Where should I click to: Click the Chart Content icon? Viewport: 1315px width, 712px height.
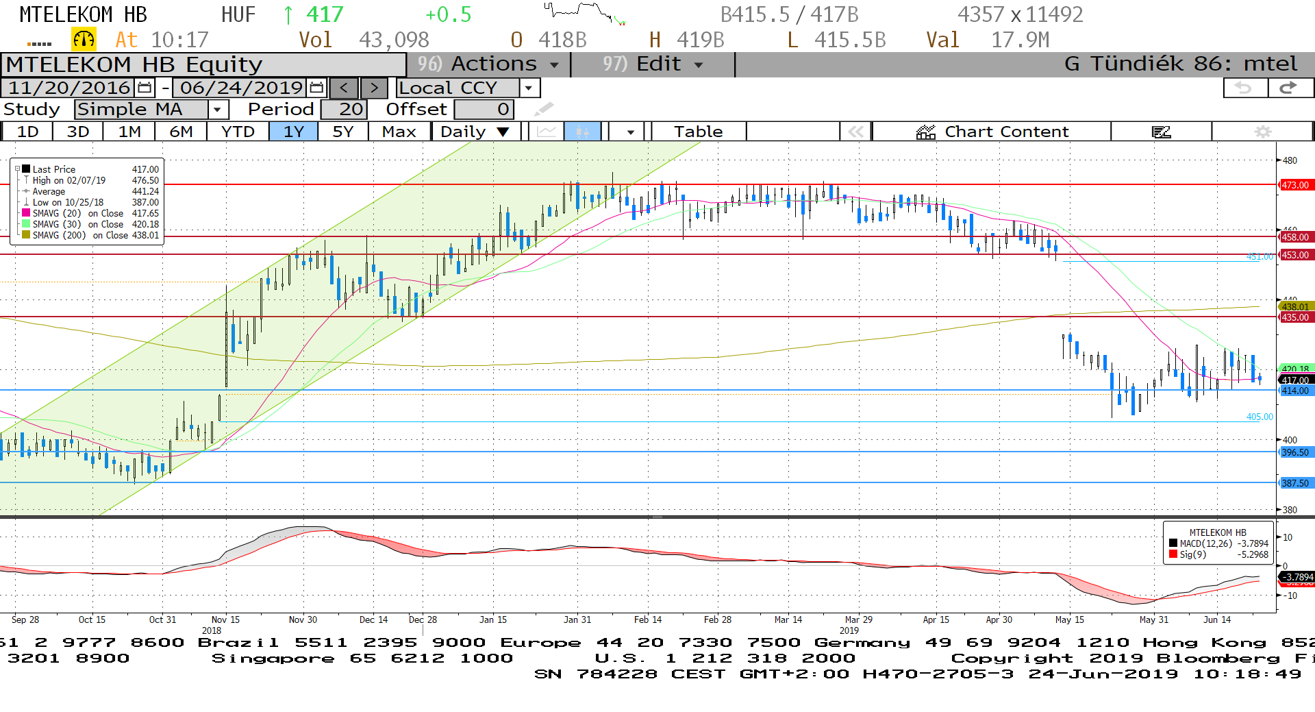tap(926, 132)
